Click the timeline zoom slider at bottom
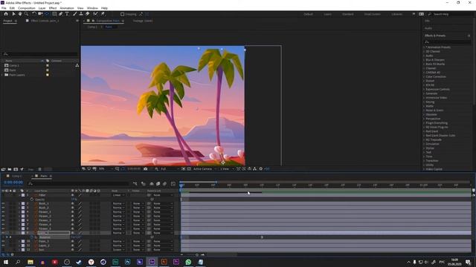The image size is (476, 267). (196, 254)
